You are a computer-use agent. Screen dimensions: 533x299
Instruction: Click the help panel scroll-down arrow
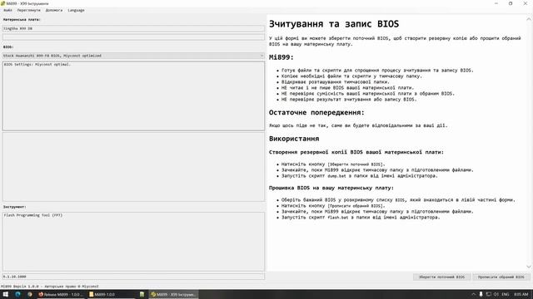529,267
